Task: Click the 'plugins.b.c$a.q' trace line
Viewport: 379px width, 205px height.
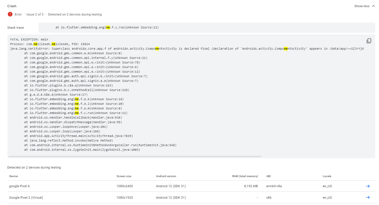Action: coord(69,85)
